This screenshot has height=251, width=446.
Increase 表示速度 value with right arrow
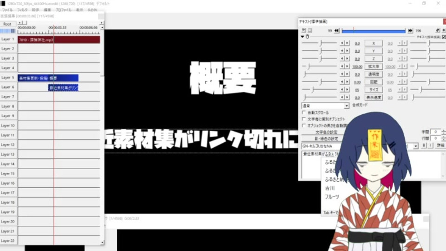347,97
